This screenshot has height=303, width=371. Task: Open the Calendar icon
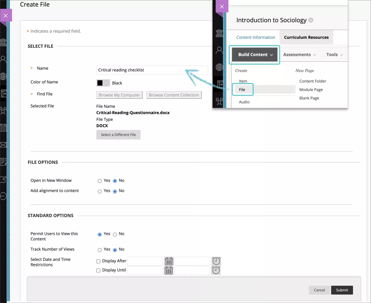[3, 128]
